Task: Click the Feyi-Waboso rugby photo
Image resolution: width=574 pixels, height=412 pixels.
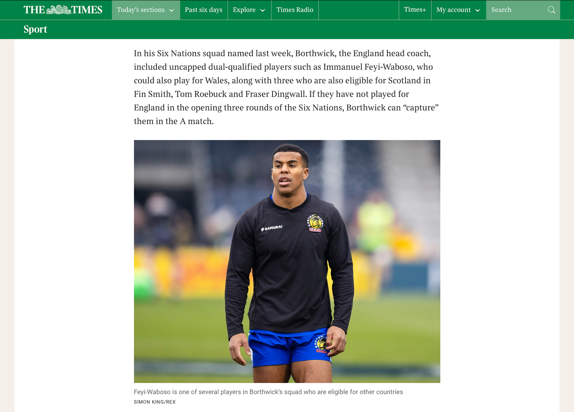Action: [x=287, y=261]
